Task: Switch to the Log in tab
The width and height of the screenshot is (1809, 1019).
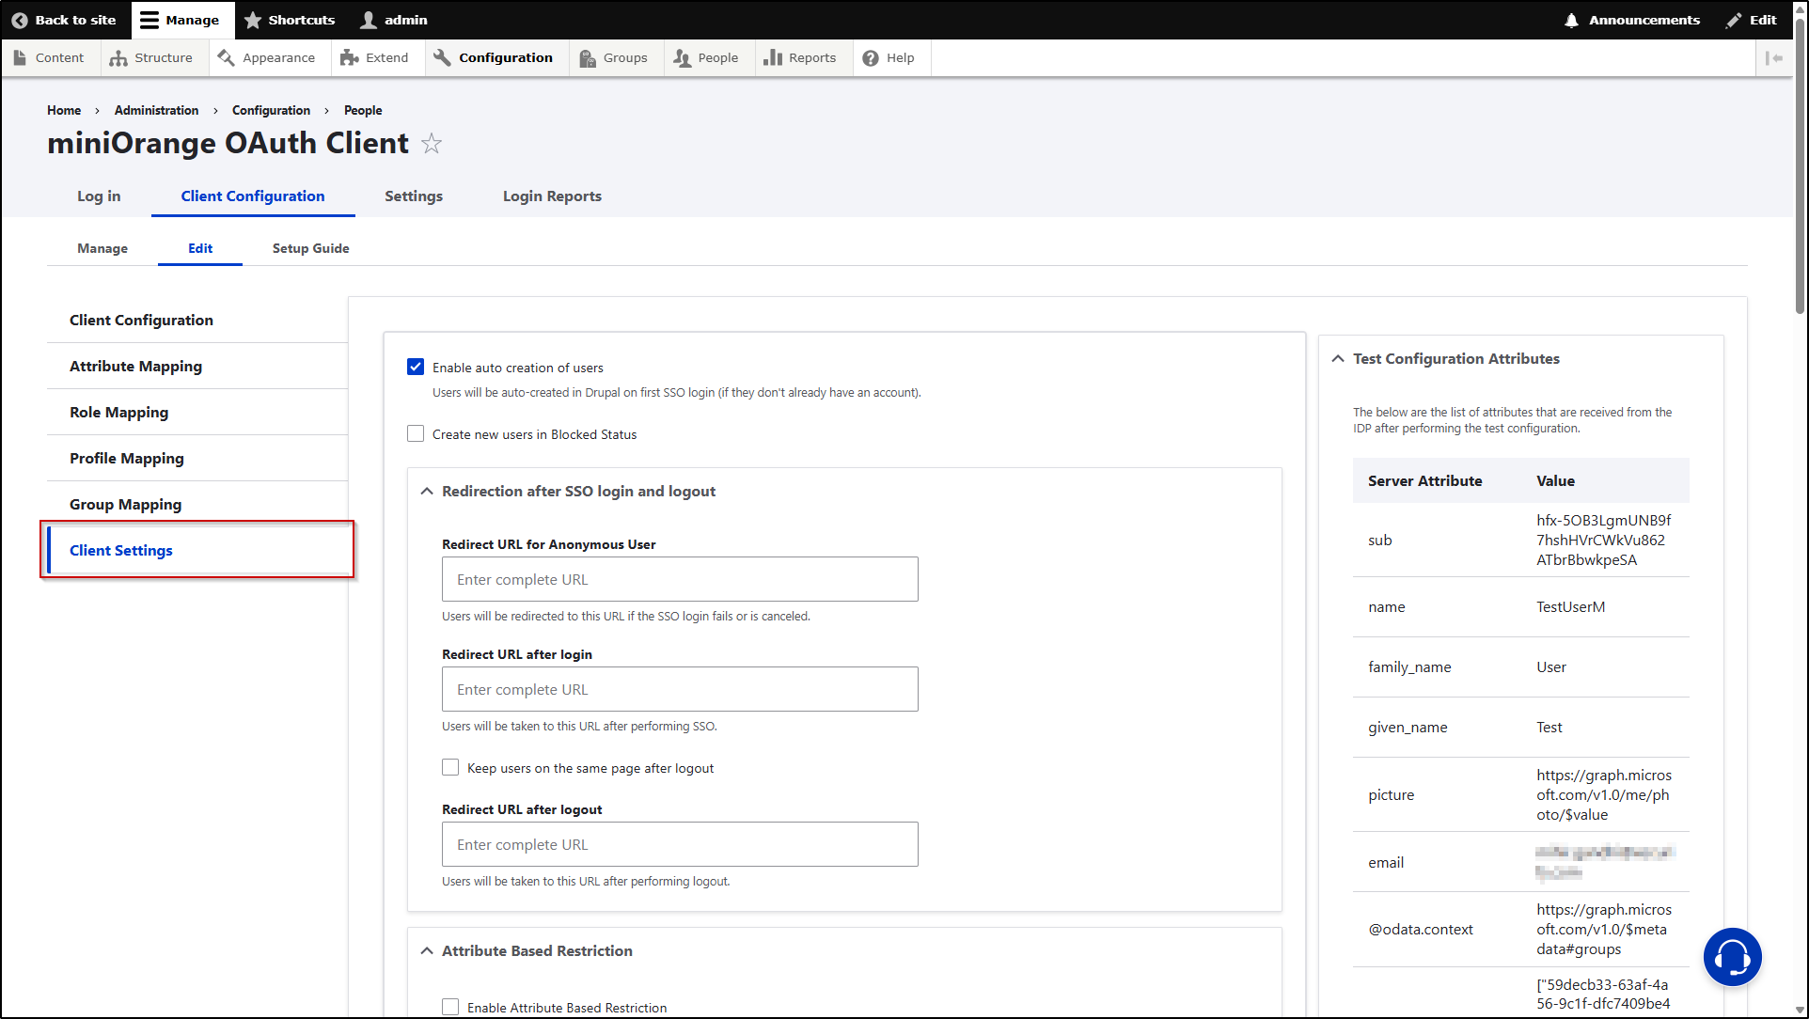Action: (x=99, y=196)
